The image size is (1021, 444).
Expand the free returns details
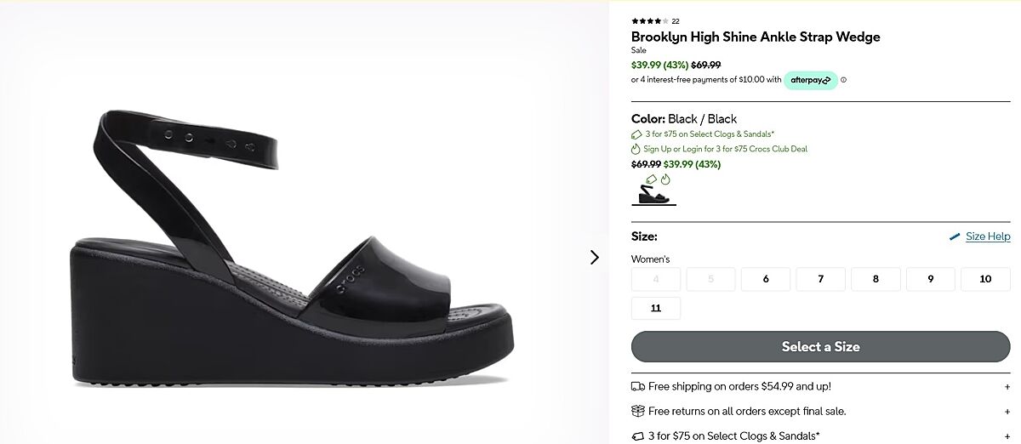click(x=1007, y=411)
